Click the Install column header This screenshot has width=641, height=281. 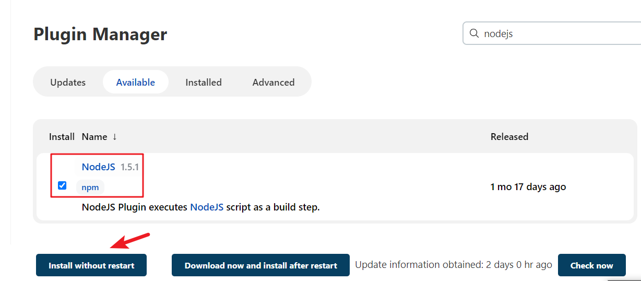coord(62,137)
